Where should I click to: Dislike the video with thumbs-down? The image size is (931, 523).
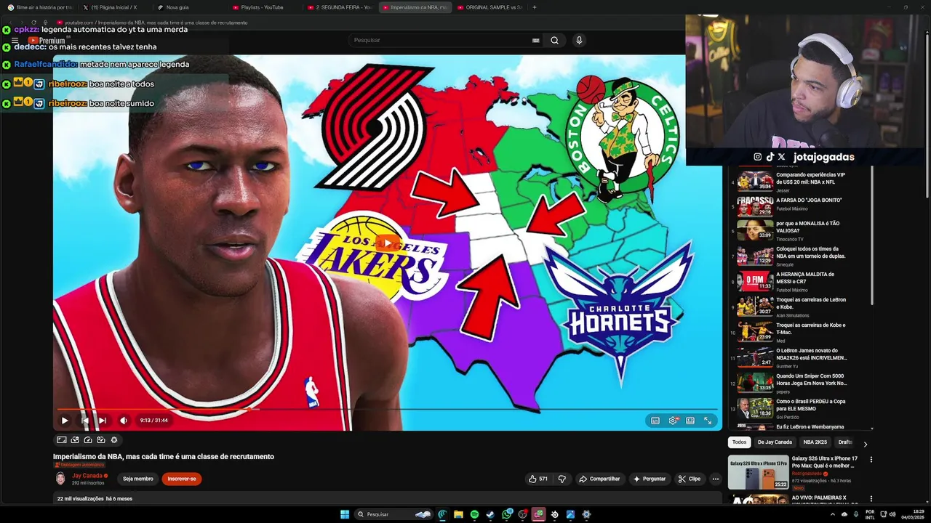point(562,479)
